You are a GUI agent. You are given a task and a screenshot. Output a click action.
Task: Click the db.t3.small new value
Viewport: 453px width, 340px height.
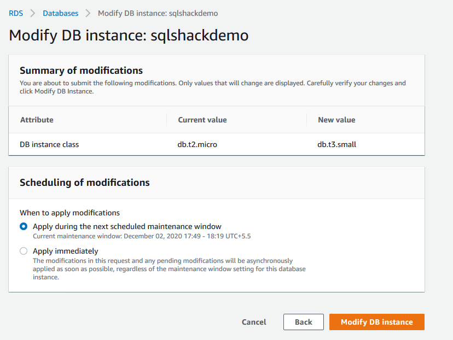pyautogui.click(x=337, y=144)
